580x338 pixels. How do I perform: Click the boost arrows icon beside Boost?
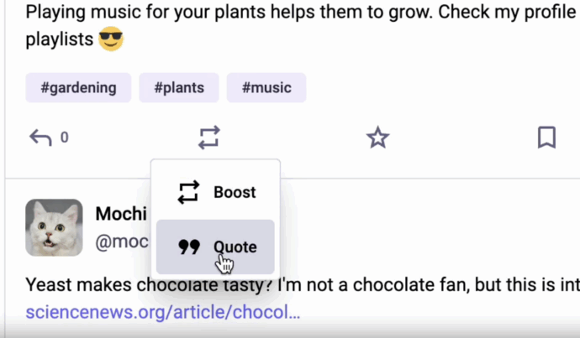pos(189,192)
